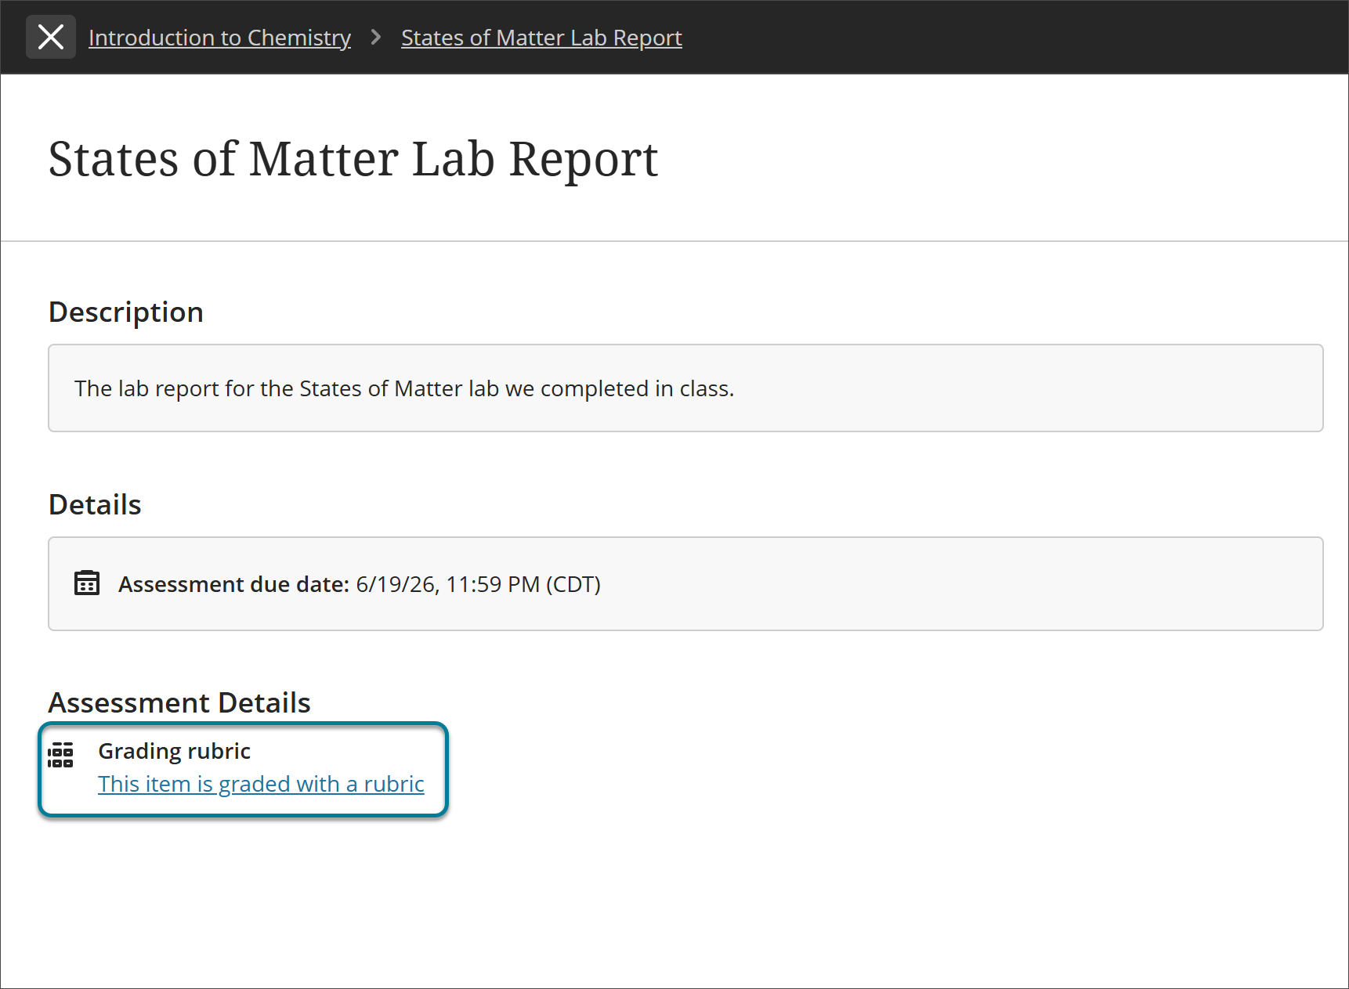The height and width of the screenshot is (989, 1349).
Task: Click the lab report description text
Action: point(404,388)
